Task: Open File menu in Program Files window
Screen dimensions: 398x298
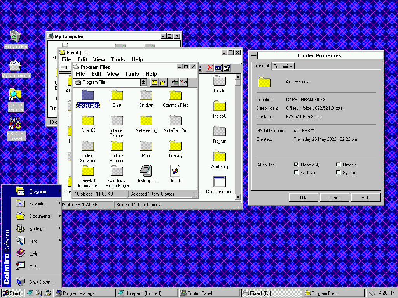Action: pyautogui.click(x=80, y=74)
